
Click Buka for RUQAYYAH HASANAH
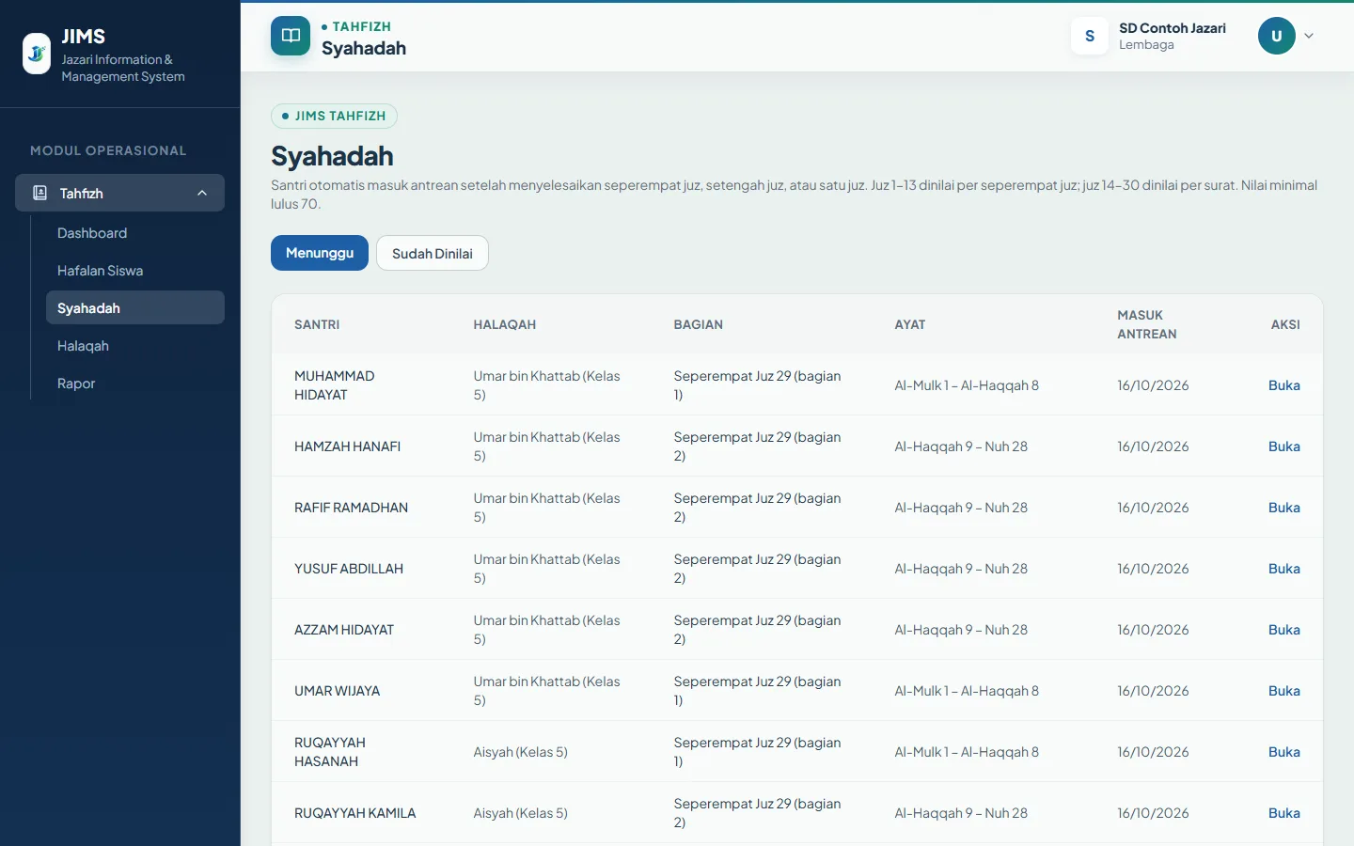[x=1284, y=752]
